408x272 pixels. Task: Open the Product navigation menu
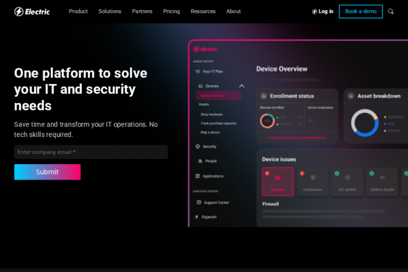coord(78,11)
